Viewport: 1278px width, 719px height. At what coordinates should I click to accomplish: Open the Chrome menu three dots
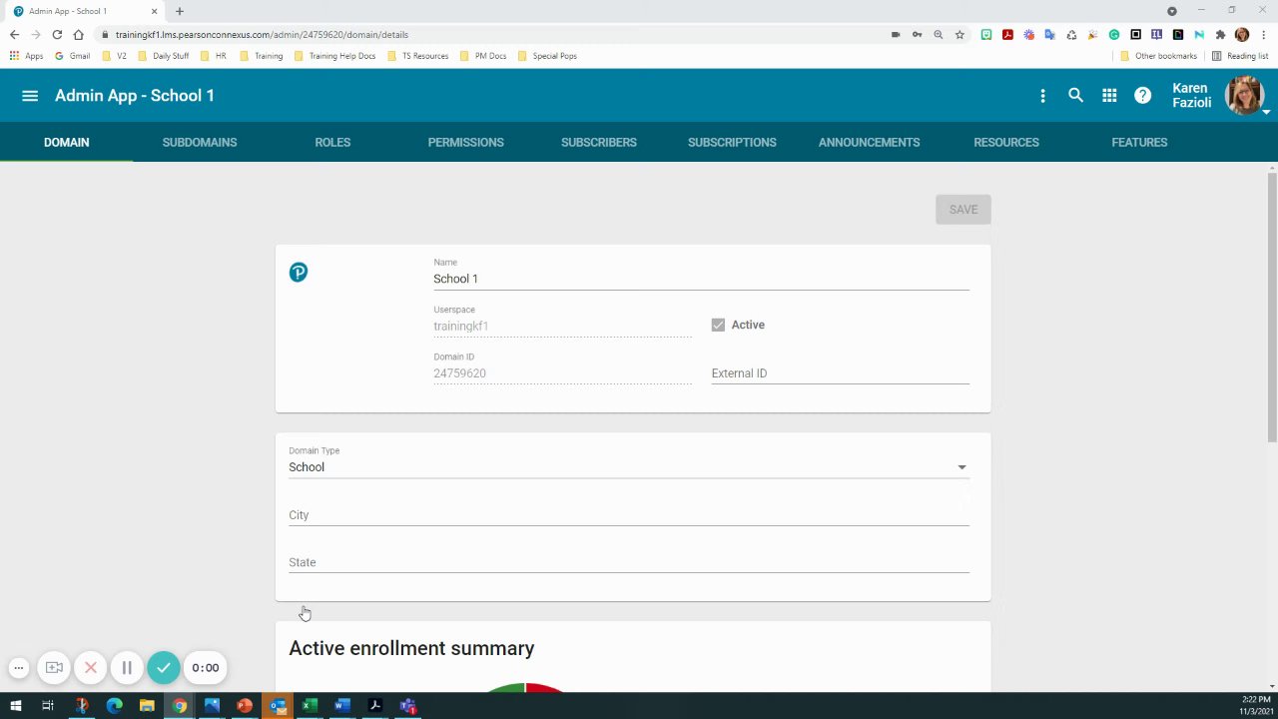point(1263,34)
